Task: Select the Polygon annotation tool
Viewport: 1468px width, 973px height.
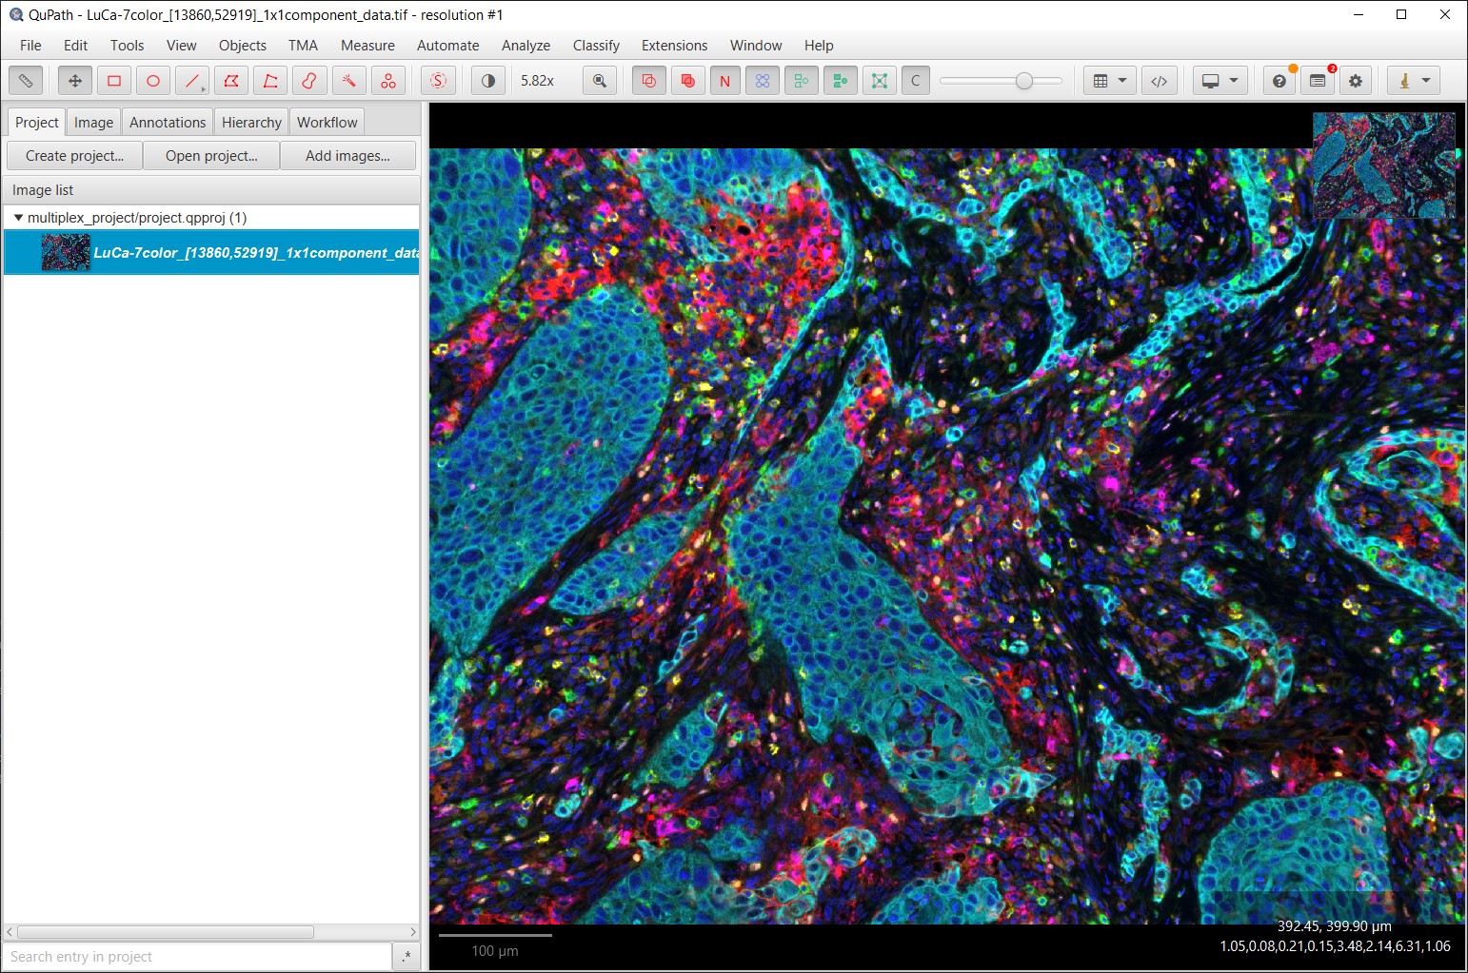Action: (231, 81)
